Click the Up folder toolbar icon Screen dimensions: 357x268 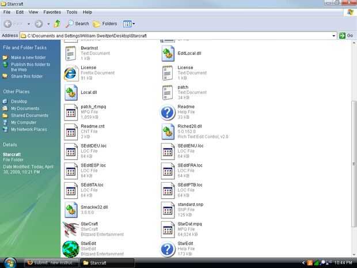pos(57,24)
